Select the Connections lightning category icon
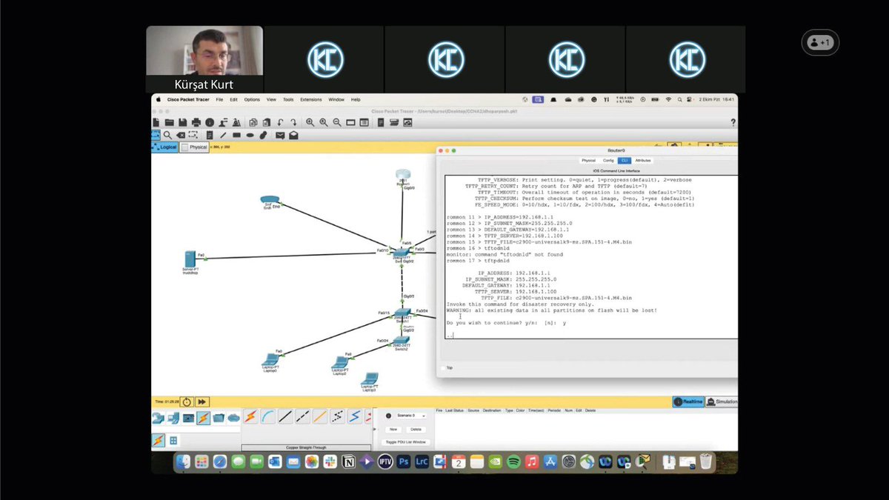 [204, 418]
